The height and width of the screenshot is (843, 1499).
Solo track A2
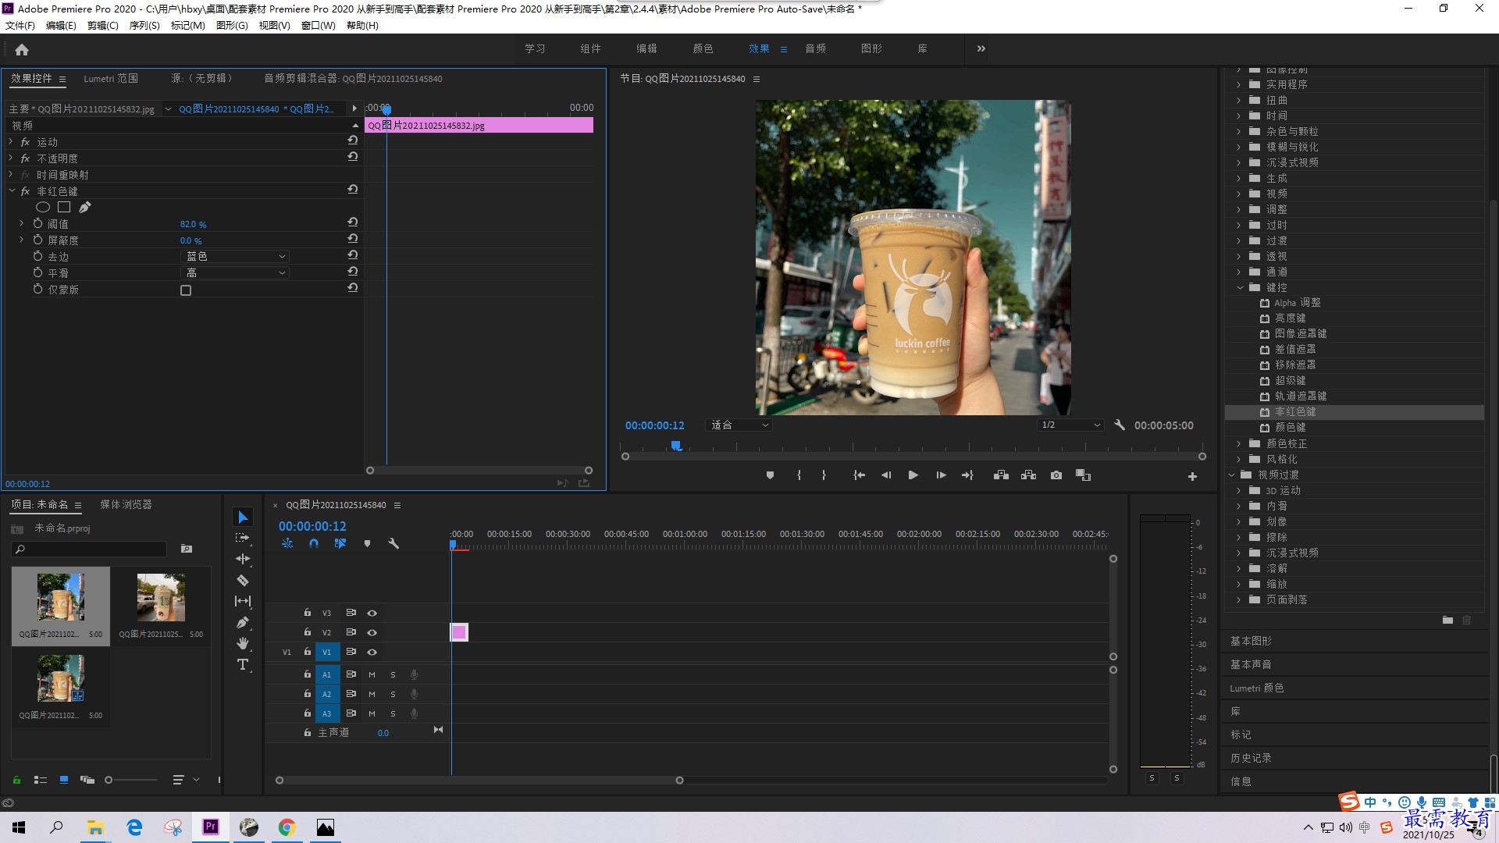click(x=393, y=694)
